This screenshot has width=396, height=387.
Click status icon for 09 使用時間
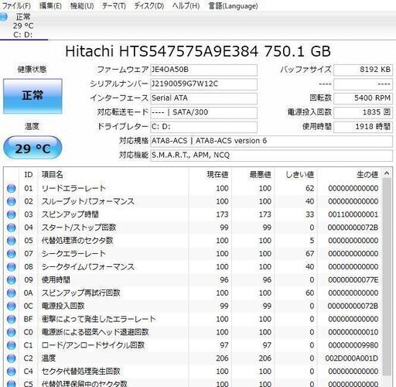[11, 280]
